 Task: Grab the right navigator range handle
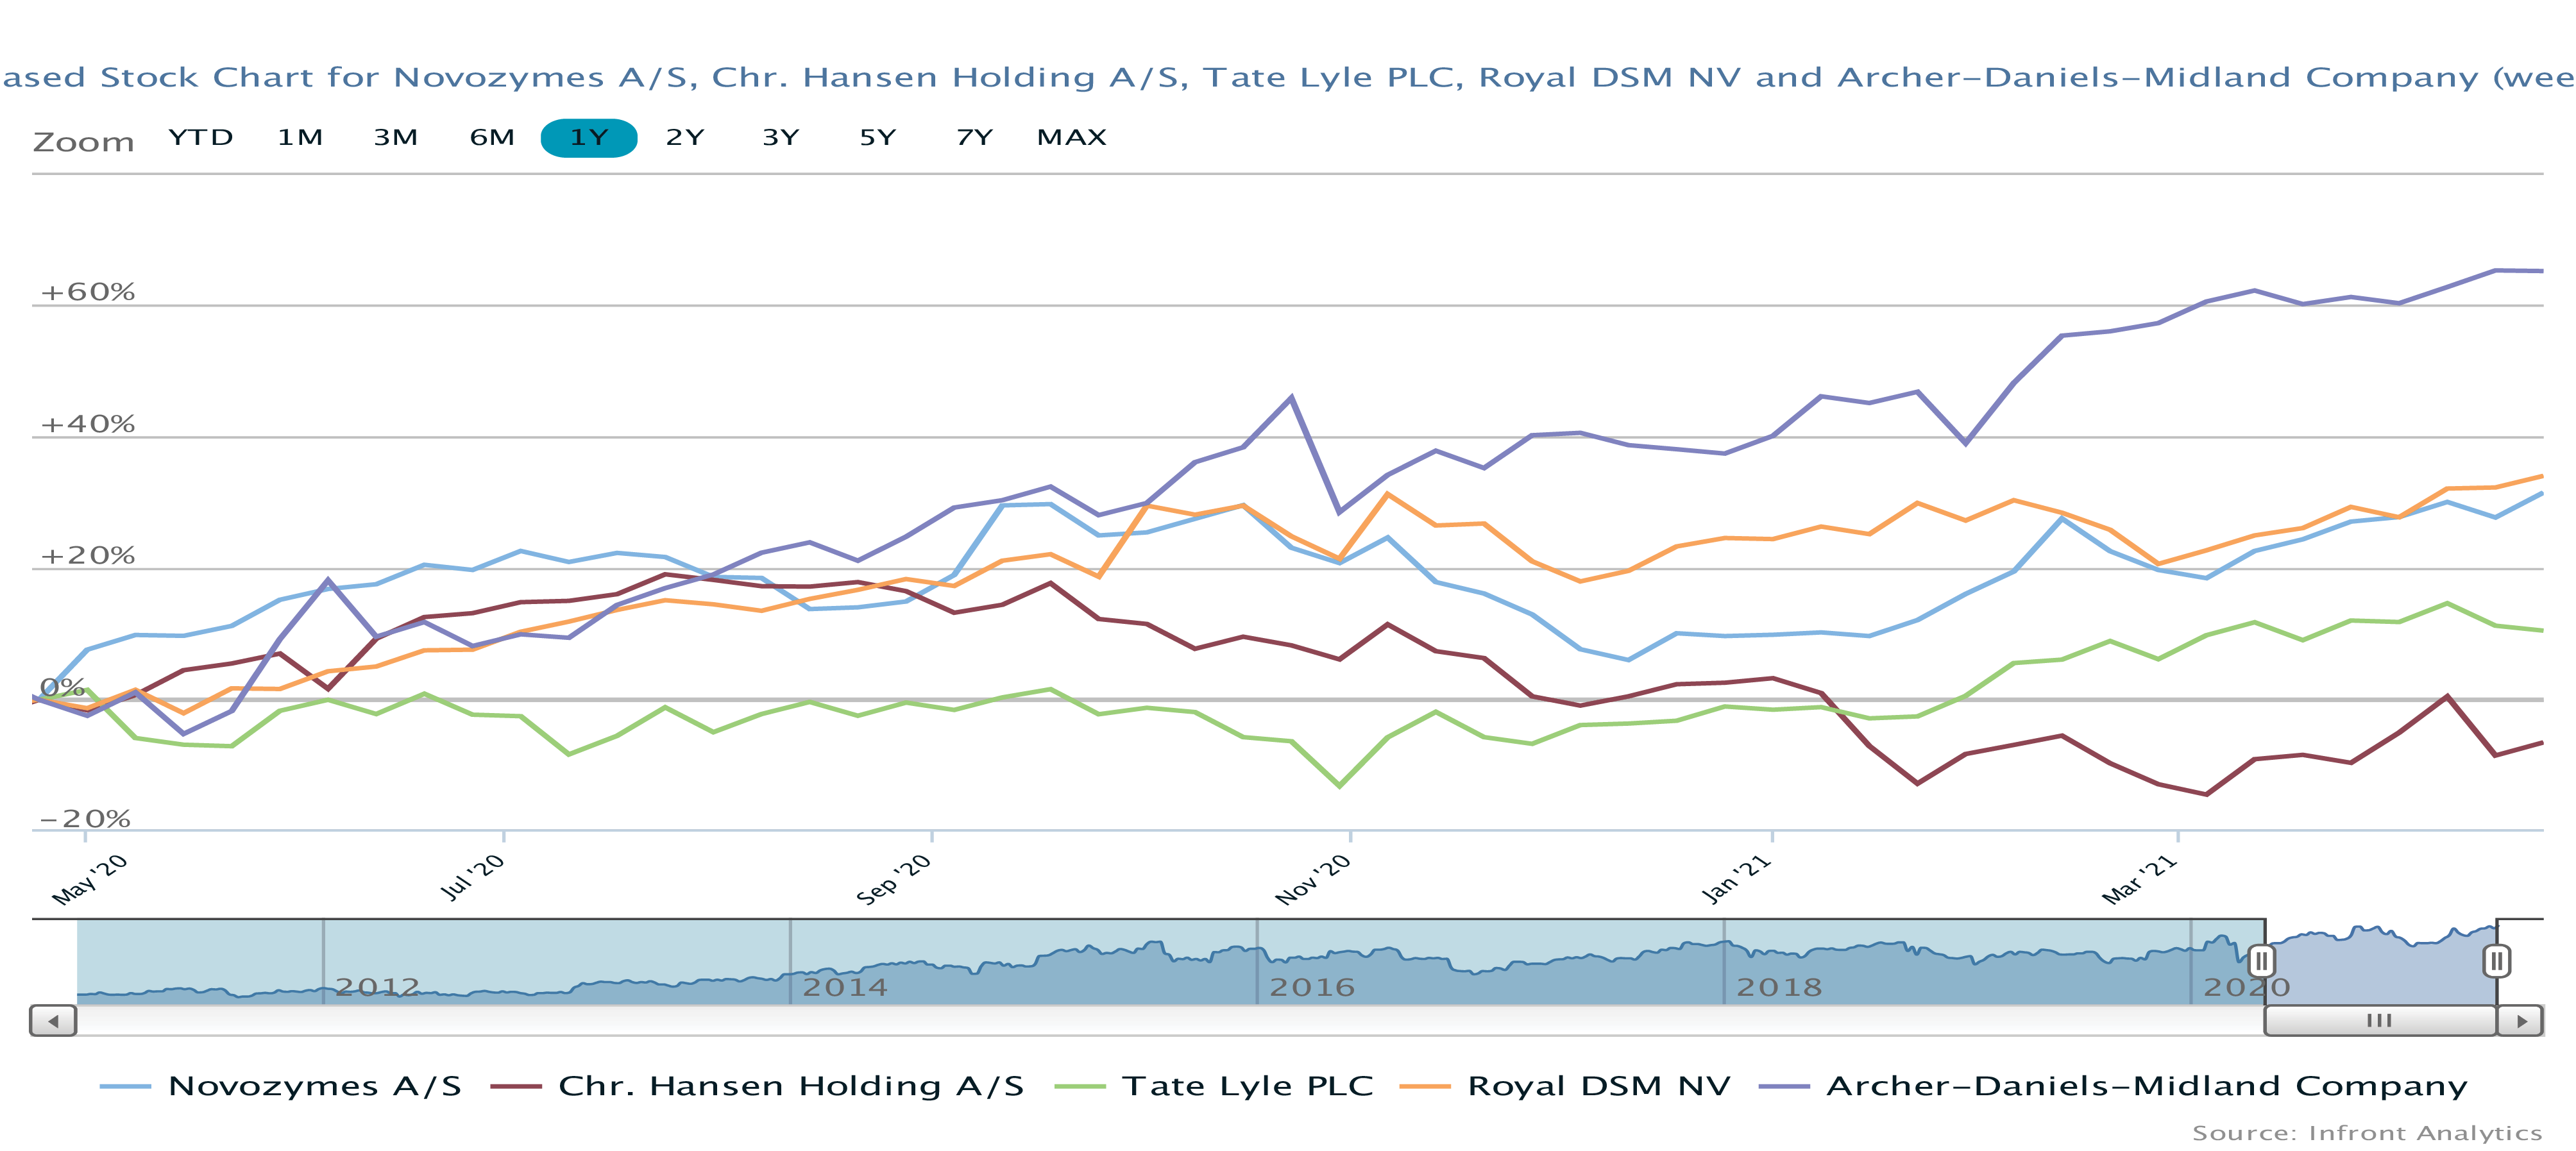click(2496, 962)
